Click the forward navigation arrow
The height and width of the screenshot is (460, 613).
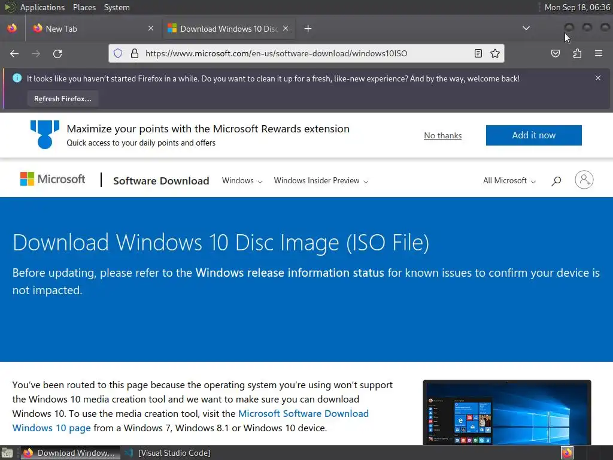tap(36, 53)
